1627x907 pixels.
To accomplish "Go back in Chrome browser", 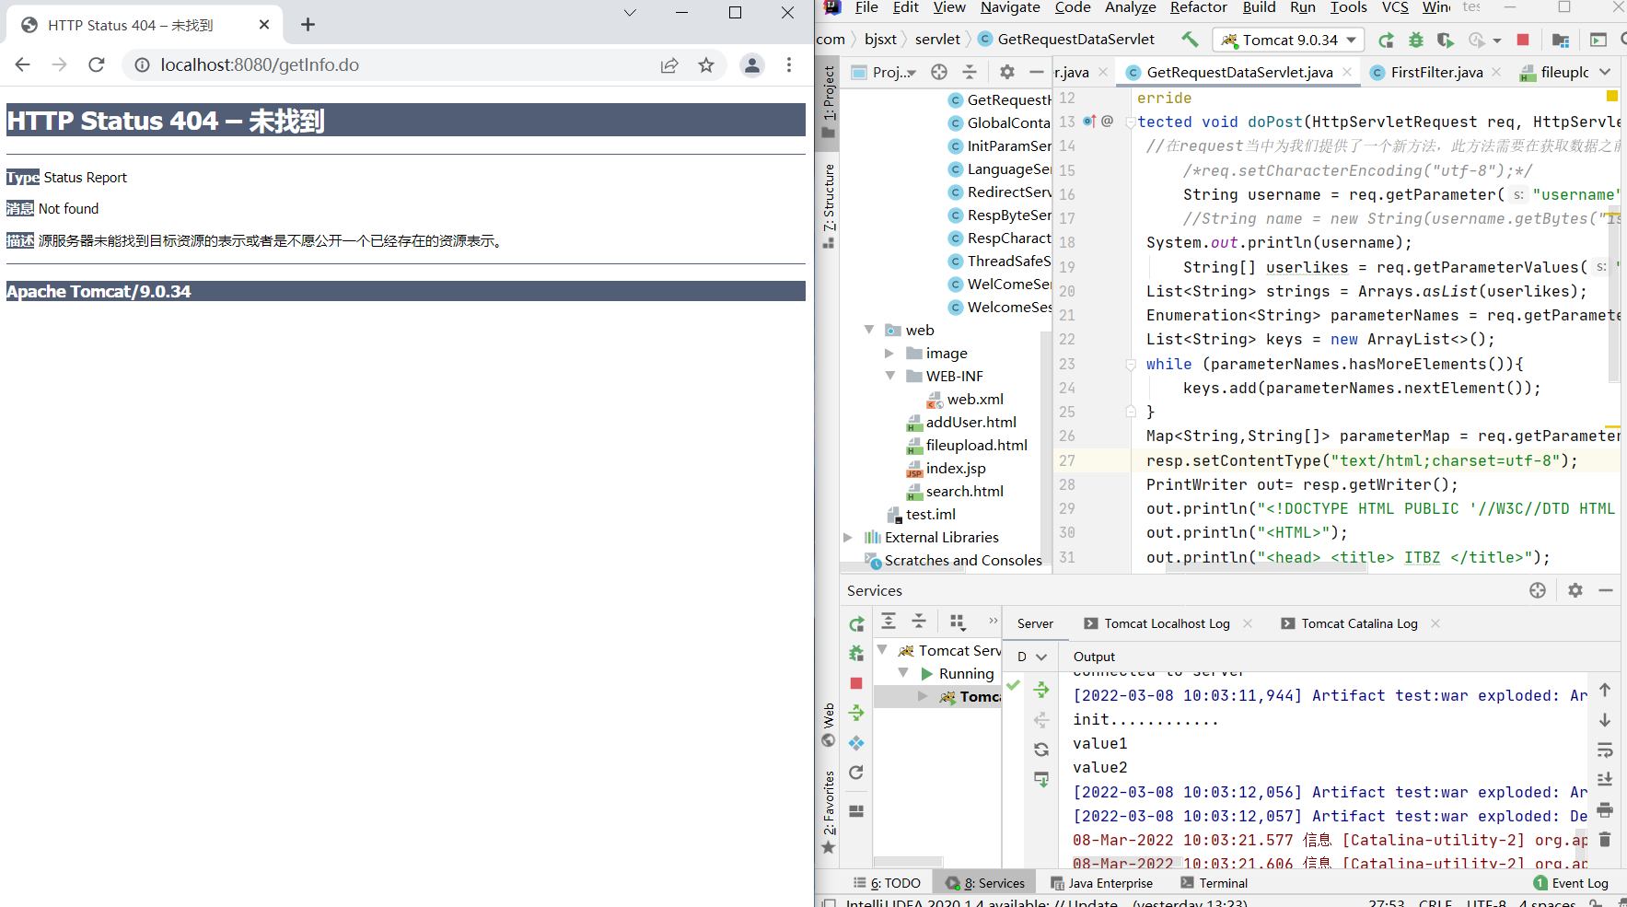I will point(23,64).
